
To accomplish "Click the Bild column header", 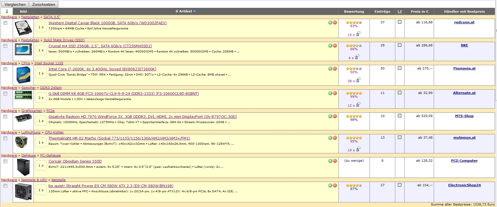I will coord(23,12).
